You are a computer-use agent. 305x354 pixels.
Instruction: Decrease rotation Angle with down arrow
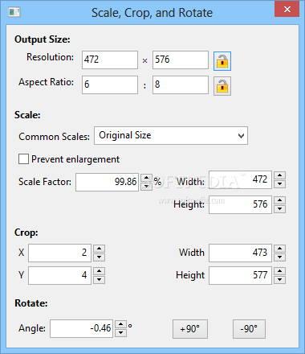(x=120, y=332)
